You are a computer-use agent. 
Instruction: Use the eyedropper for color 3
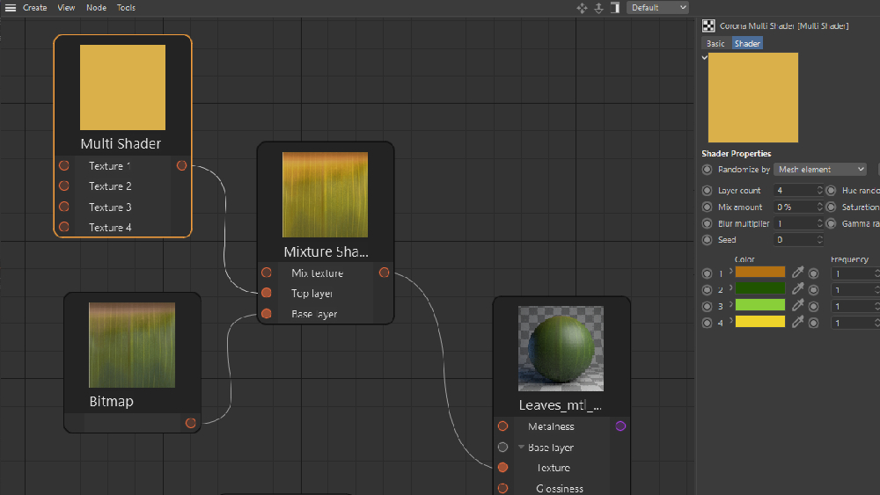pos(797,305)
